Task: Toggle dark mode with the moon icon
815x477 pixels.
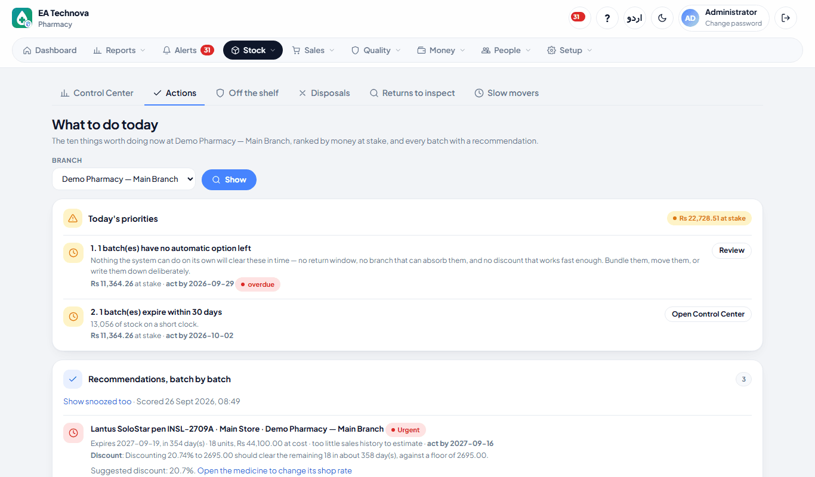Action: (662, 18)
